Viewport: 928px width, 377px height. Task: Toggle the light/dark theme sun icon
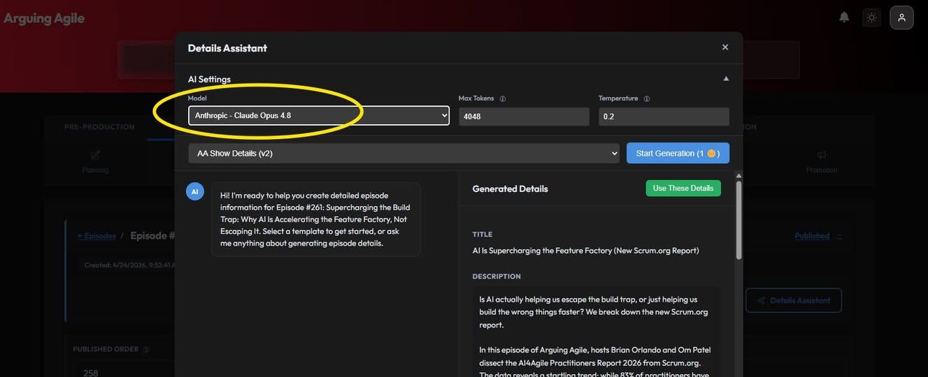871,17
